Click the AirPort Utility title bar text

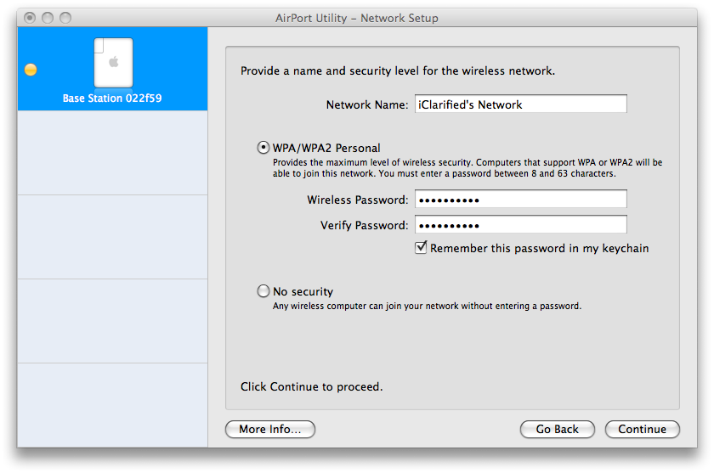click(357, 18)
